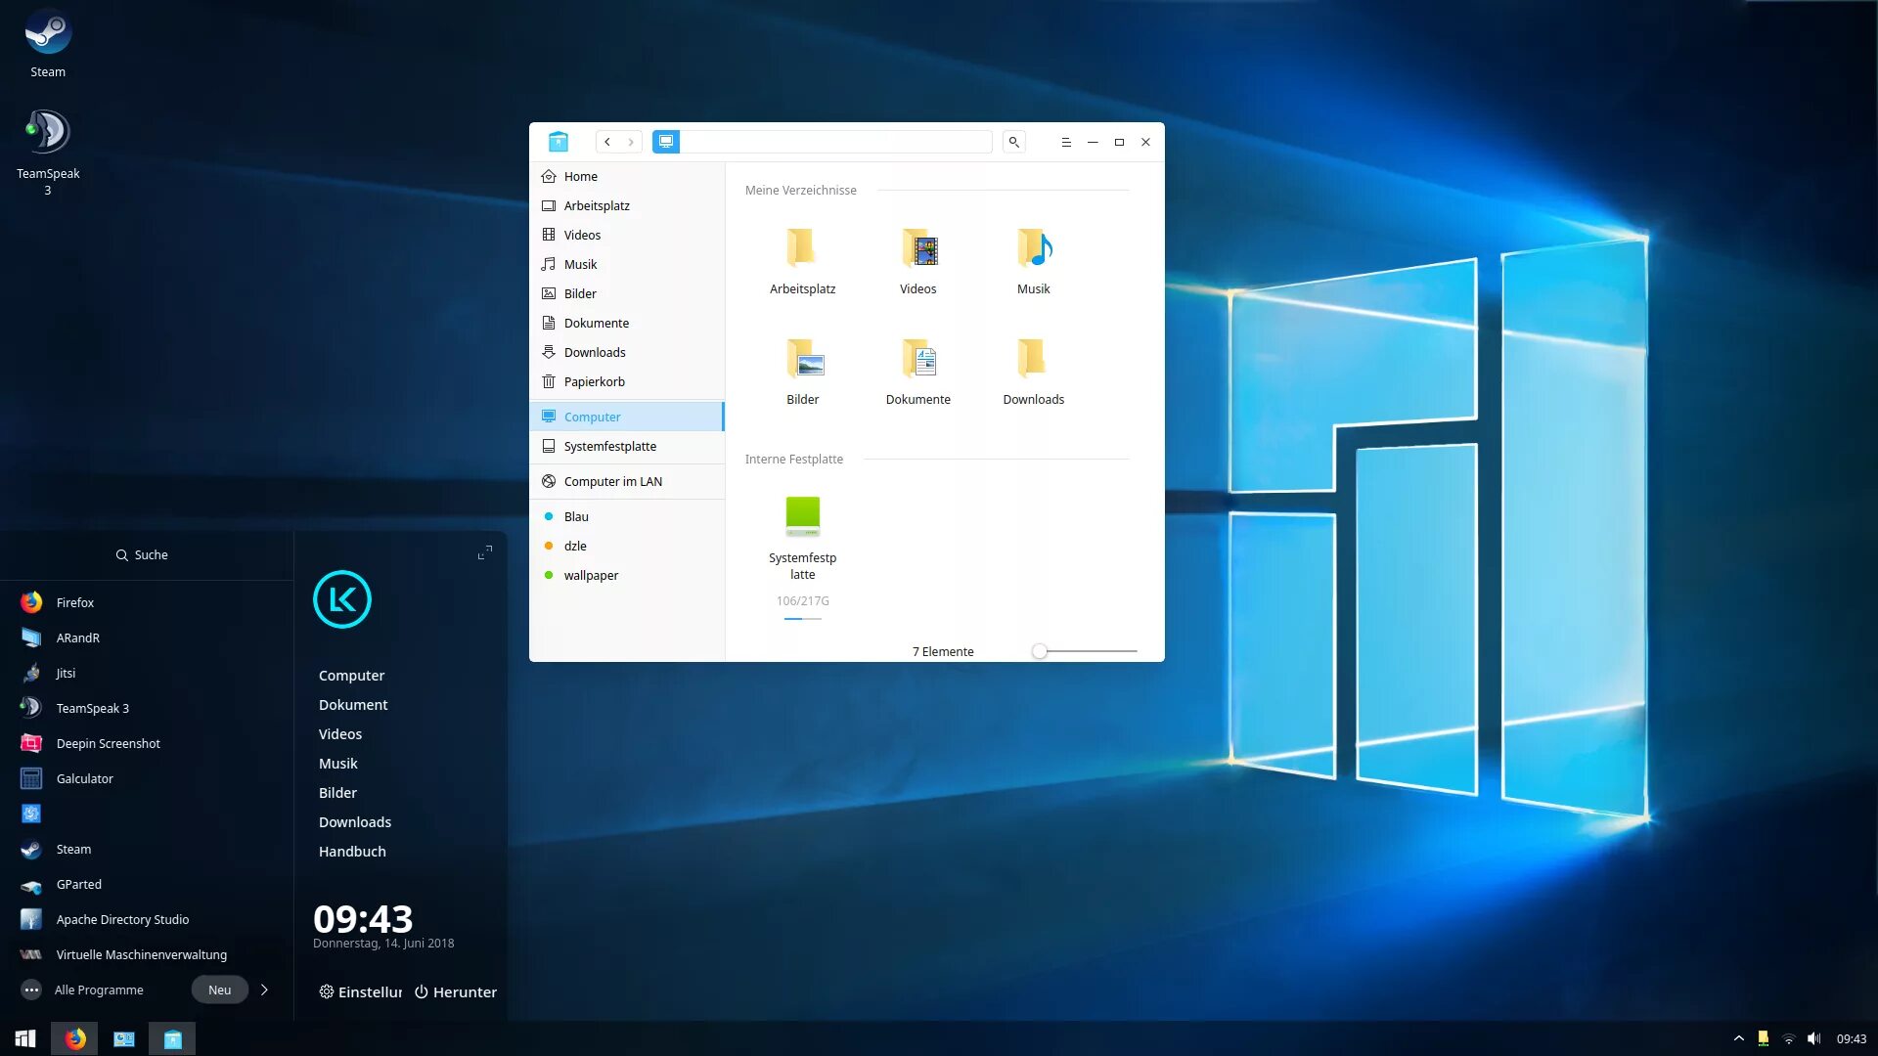The width and height of the screenshot is (1878, 1056).
Task: Select the orange dzle tag
Action: (x=575, y=546)
